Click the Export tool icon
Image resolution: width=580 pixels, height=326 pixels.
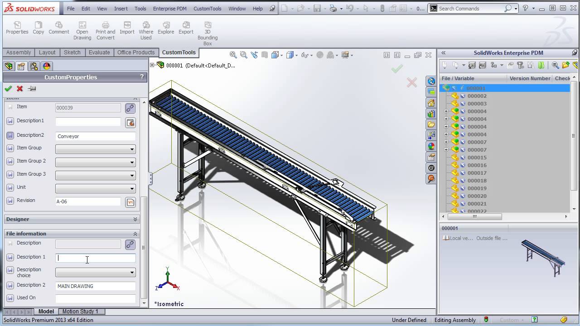click(186, 28)
